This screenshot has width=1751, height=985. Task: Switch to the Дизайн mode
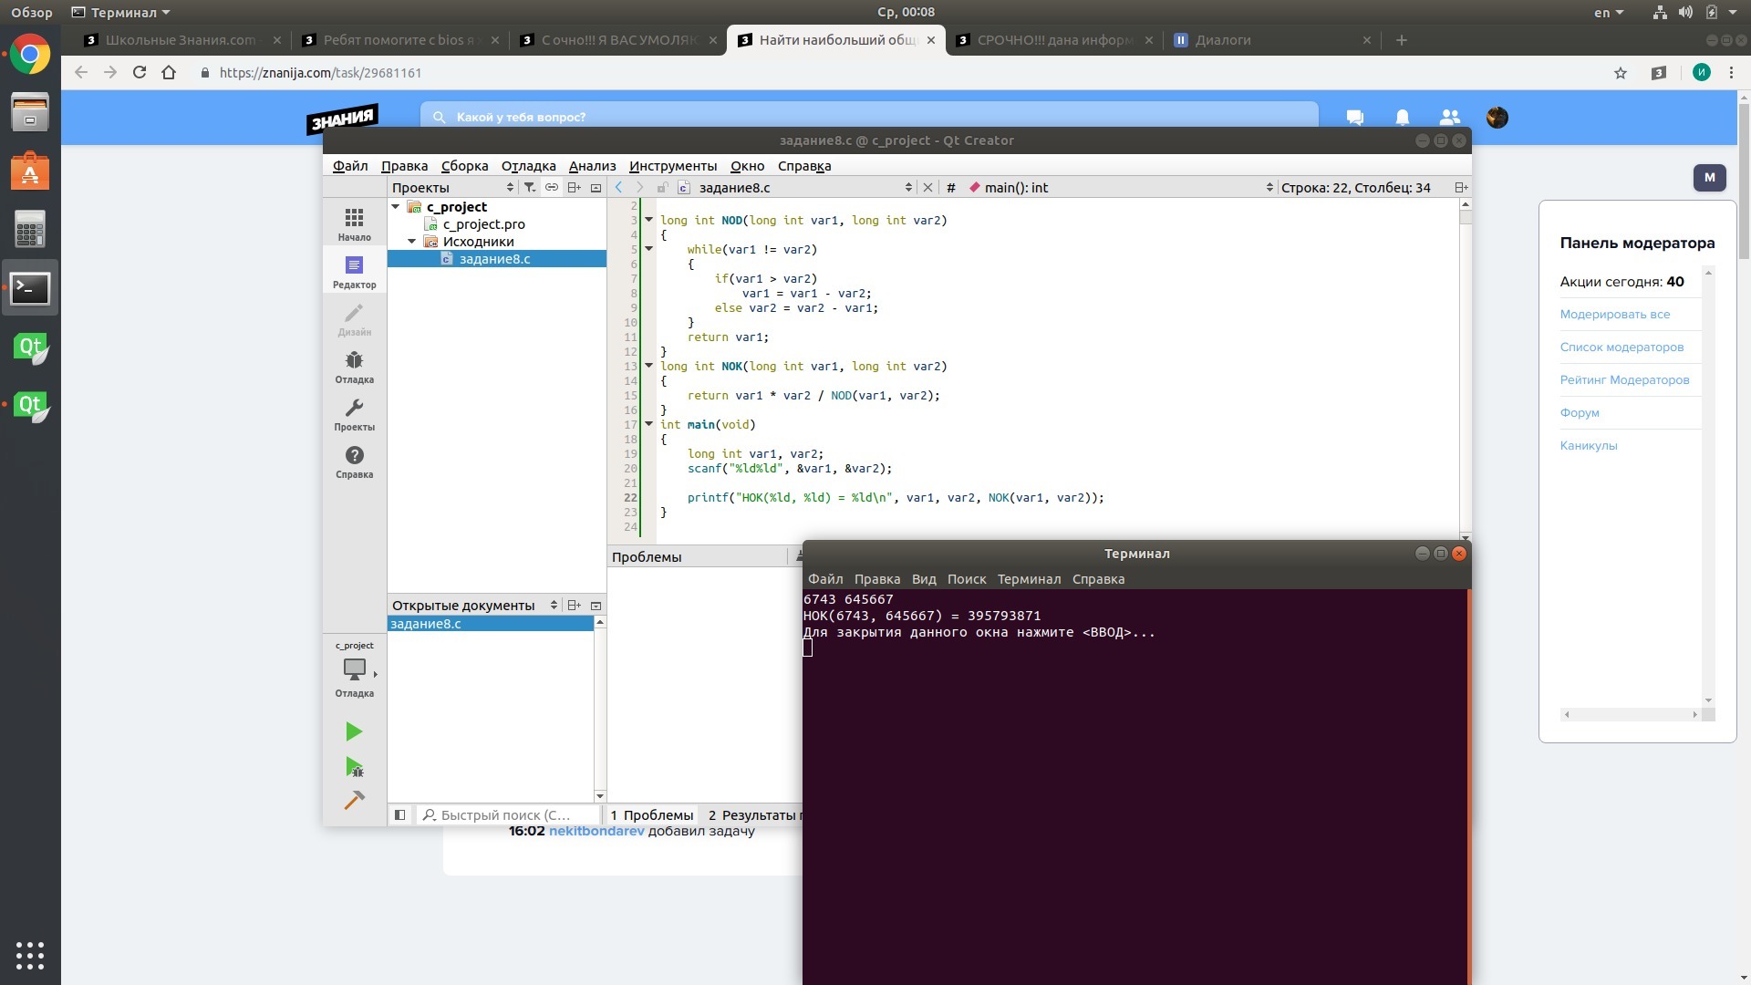point(354,319)
